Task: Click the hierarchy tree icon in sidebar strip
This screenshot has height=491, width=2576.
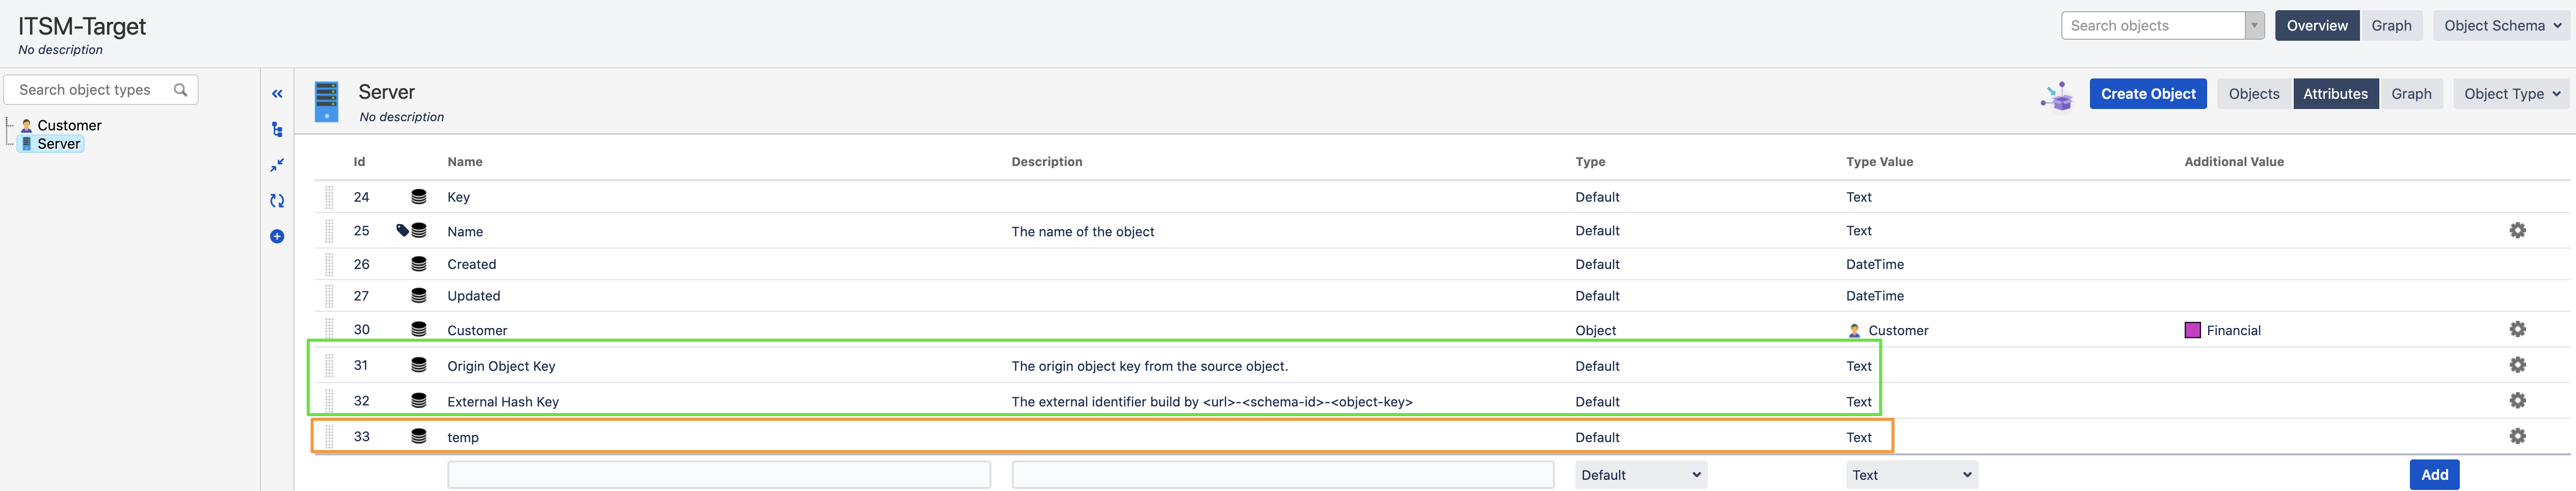Action: 277,130
